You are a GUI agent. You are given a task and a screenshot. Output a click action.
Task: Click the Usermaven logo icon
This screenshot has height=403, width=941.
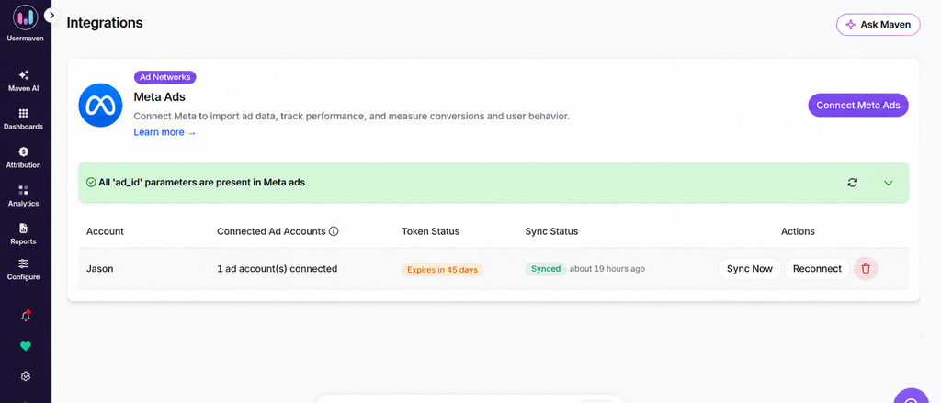click(25, 17)
